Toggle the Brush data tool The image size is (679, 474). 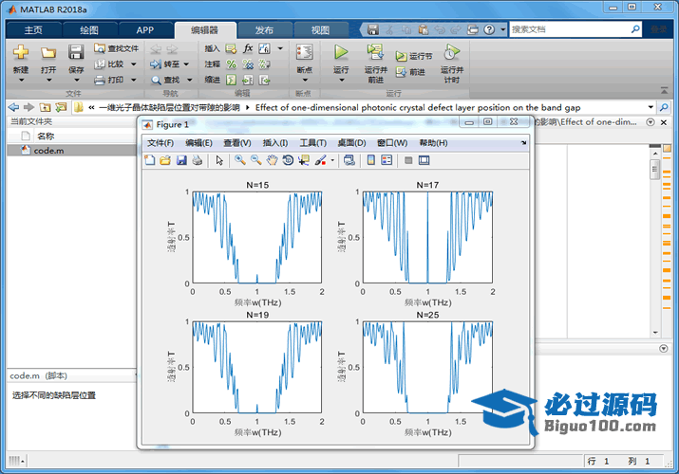(x=320, y=160)
